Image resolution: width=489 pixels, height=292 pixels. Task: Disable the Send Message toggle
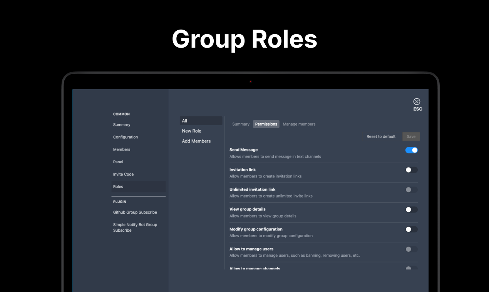411,150
